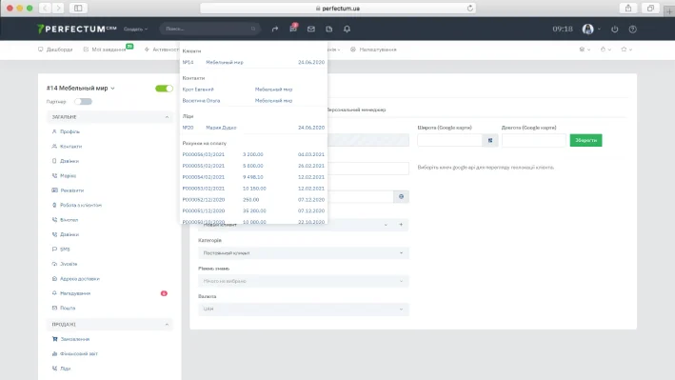Open the Создать dropdown in header
Screen dimensions: 675x380
tap(135, 29)
